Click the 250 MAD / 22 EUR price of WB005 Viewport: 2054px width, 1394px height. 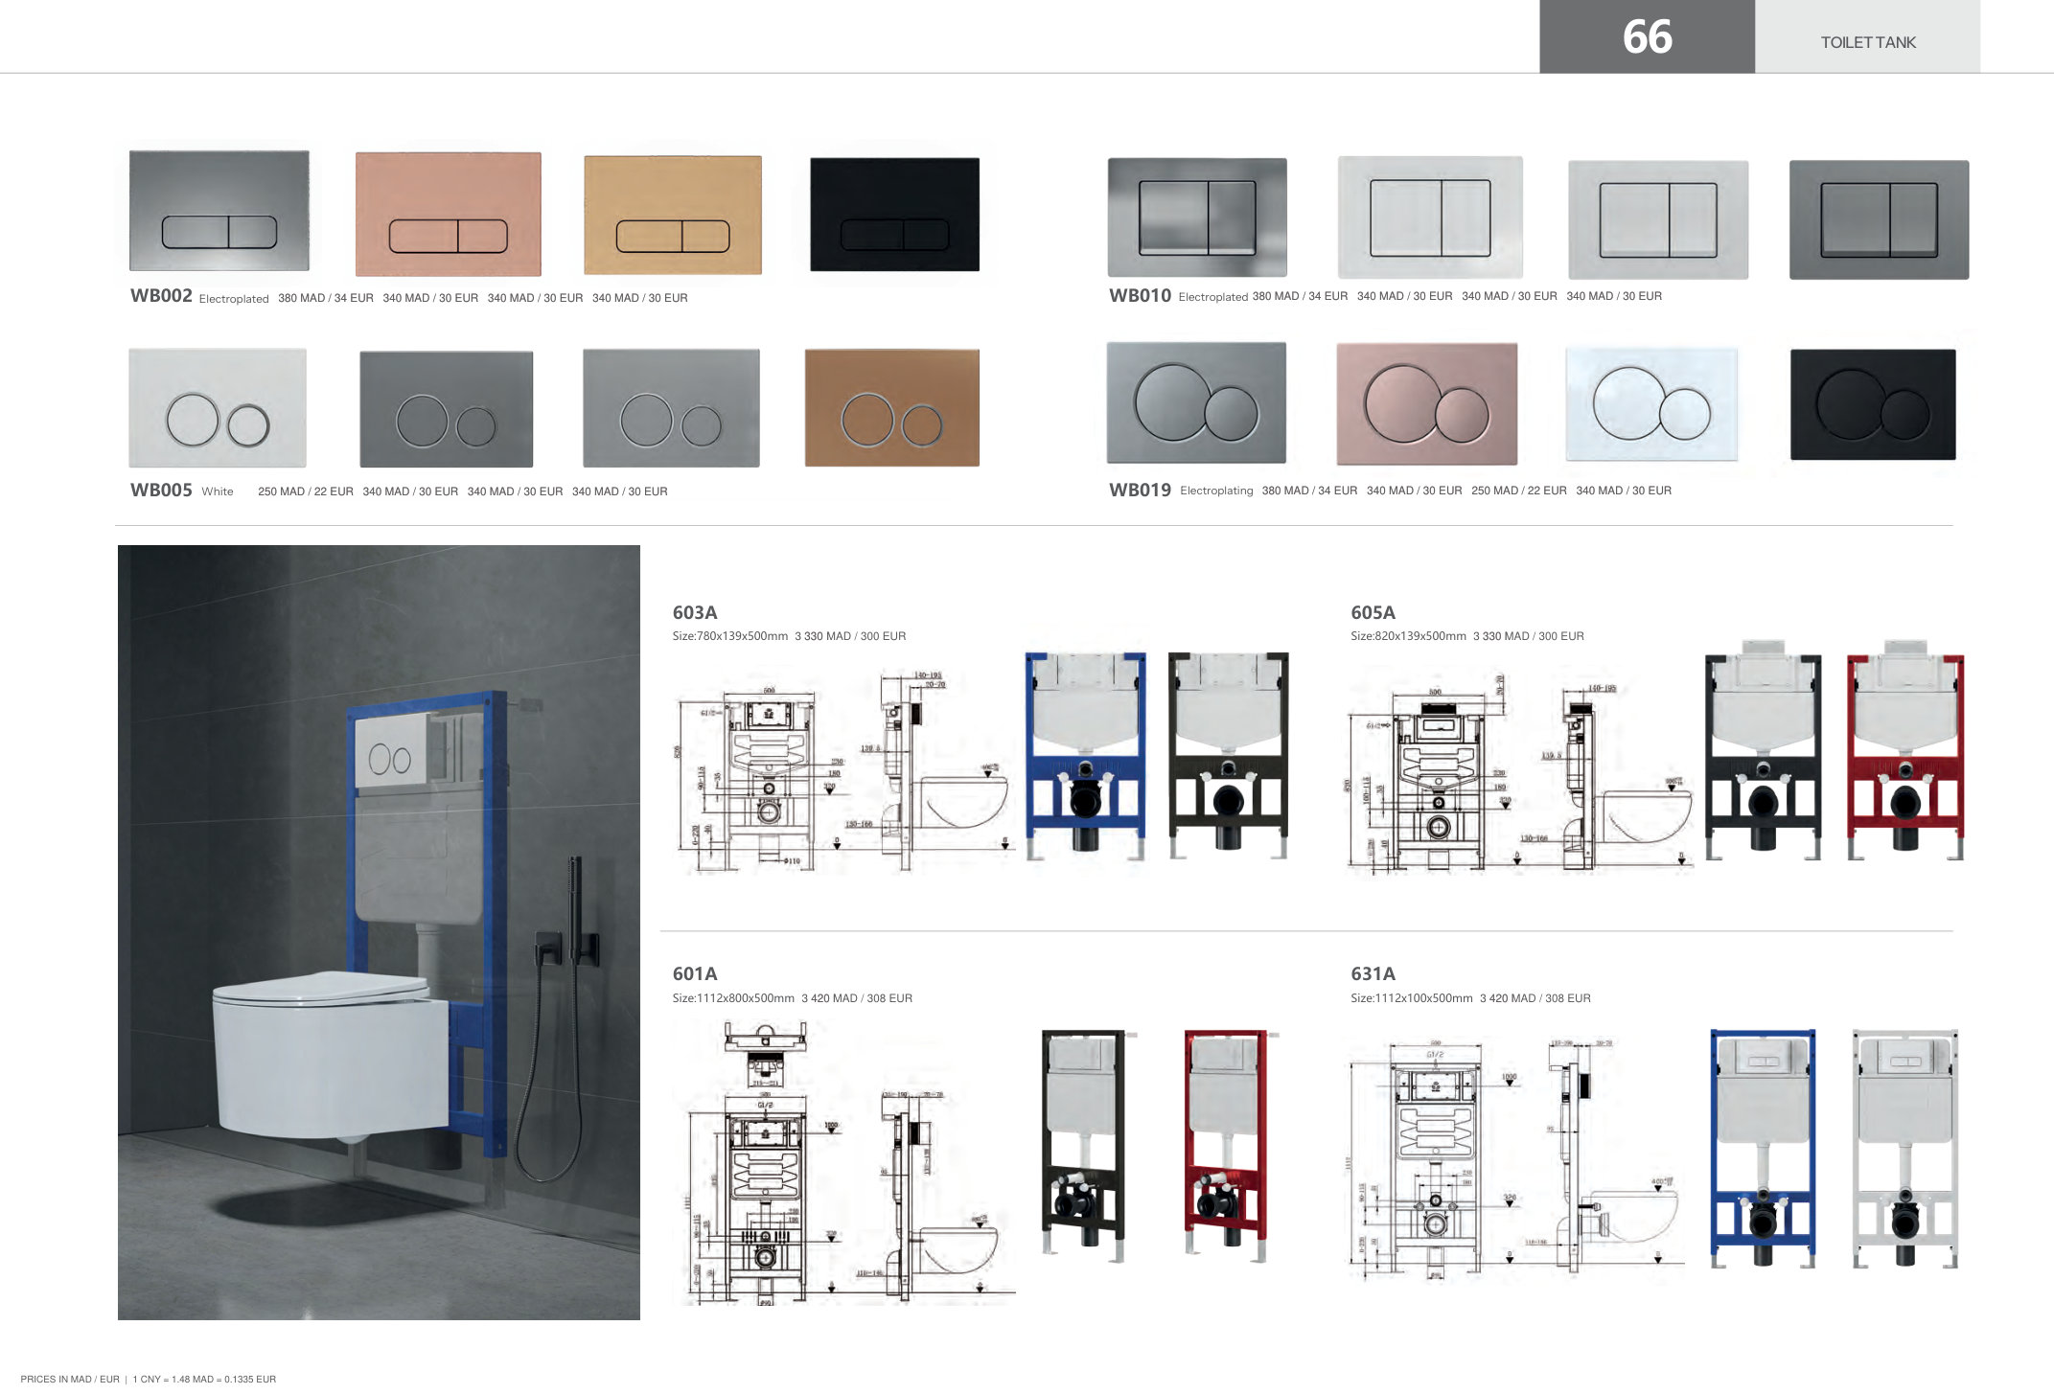306,491
